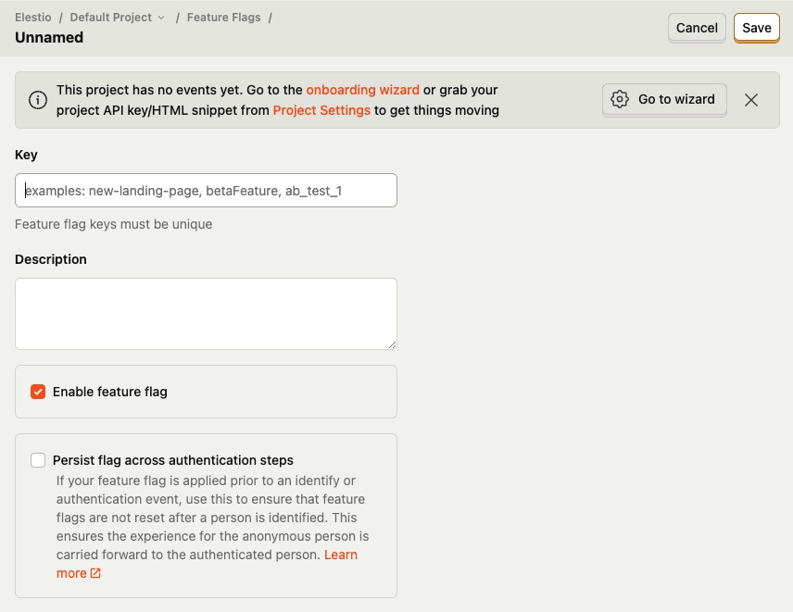This screenshot has width=793, height=612.
Task: Navigate to the Feature Flags breadcrumb
Action: [x=223, y=18]
